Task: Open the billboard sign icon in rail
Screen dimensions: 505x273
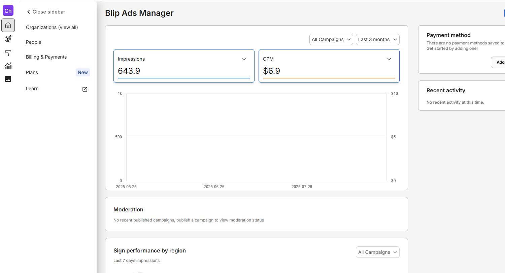Action: (8, 53)
